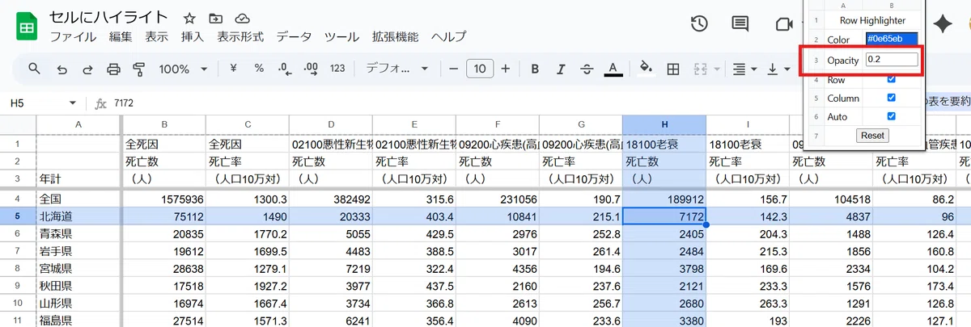Open the version history clock icon

click(x=699, y=23)
